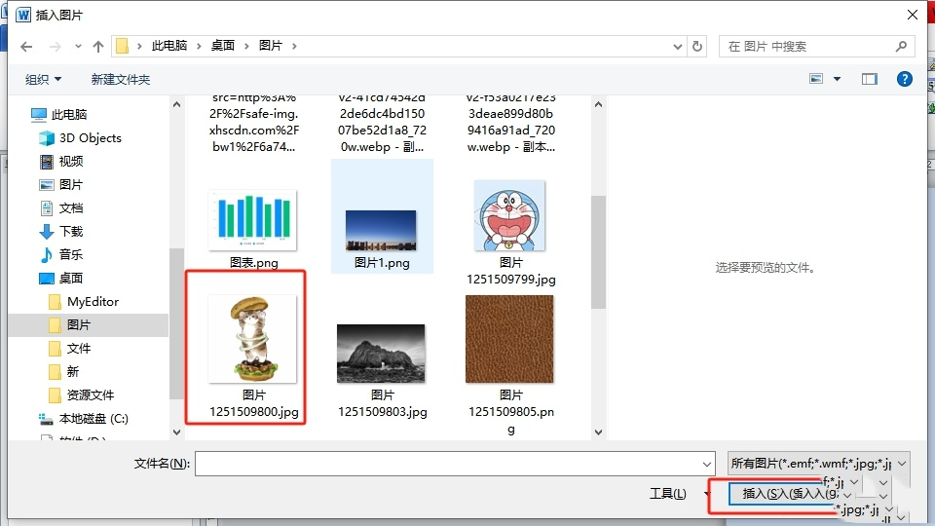Open recent locations chevron
Screen dimensions: 935x526
tap(78, 47)
